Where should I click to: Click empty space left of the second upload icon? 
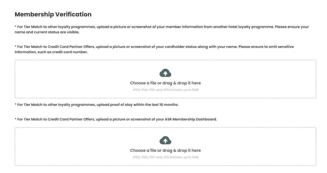(84, 140)
